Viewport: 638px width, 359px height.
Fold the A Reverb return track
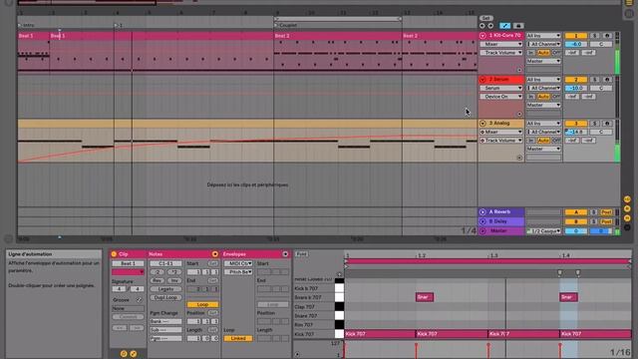(482, 212)
